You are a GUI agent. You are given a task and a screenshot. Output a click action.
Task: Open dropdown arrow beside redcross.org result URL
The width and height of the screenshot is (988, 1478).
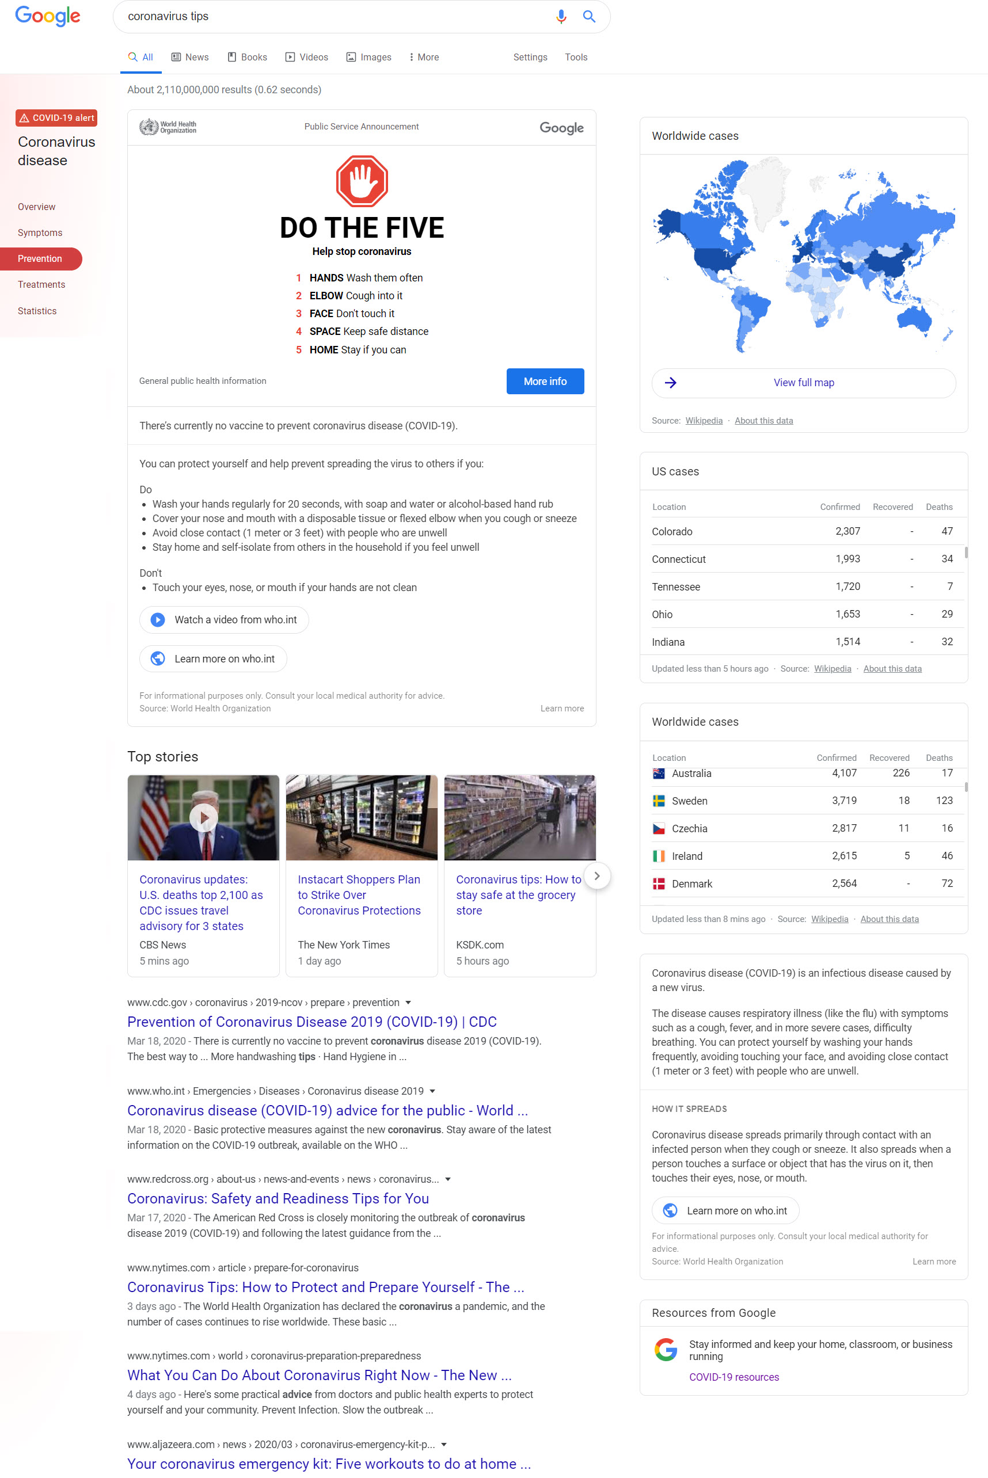[x=447, y=1179]
